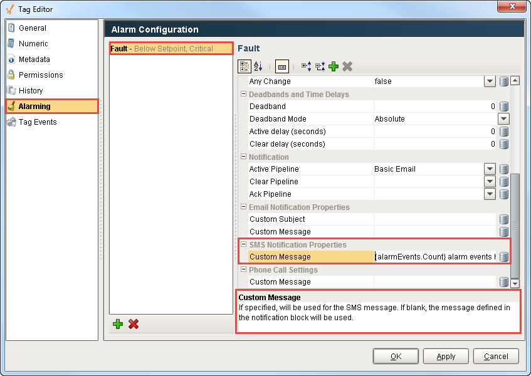Sort alarm properties alphabetically
The width and height of the screenshot is (531, 376).
[x=258, y=66]
